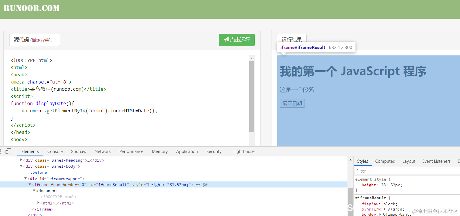Viewport: 460px width, 216px height.
Task: Click the function displayDate(){ code line
Action: coord(43,103)
